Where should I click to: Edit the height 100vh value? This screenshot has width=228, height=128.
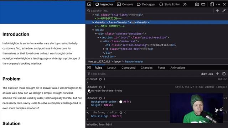tap(108, 105)
